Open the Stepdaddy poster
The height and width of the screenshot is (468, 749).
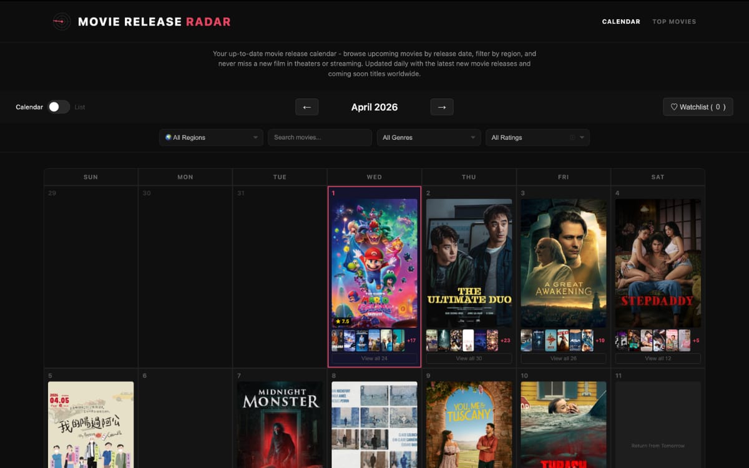[658, 263]
